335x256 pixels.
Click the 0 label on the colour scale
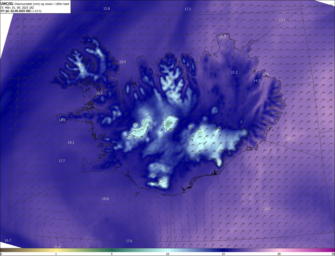tap(1, 254)
